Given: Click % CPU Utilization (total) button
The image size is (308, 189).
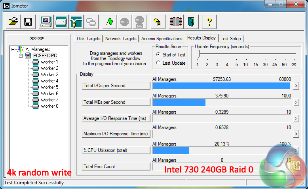Looking at the screenshot, I should (x=116, y=150).
